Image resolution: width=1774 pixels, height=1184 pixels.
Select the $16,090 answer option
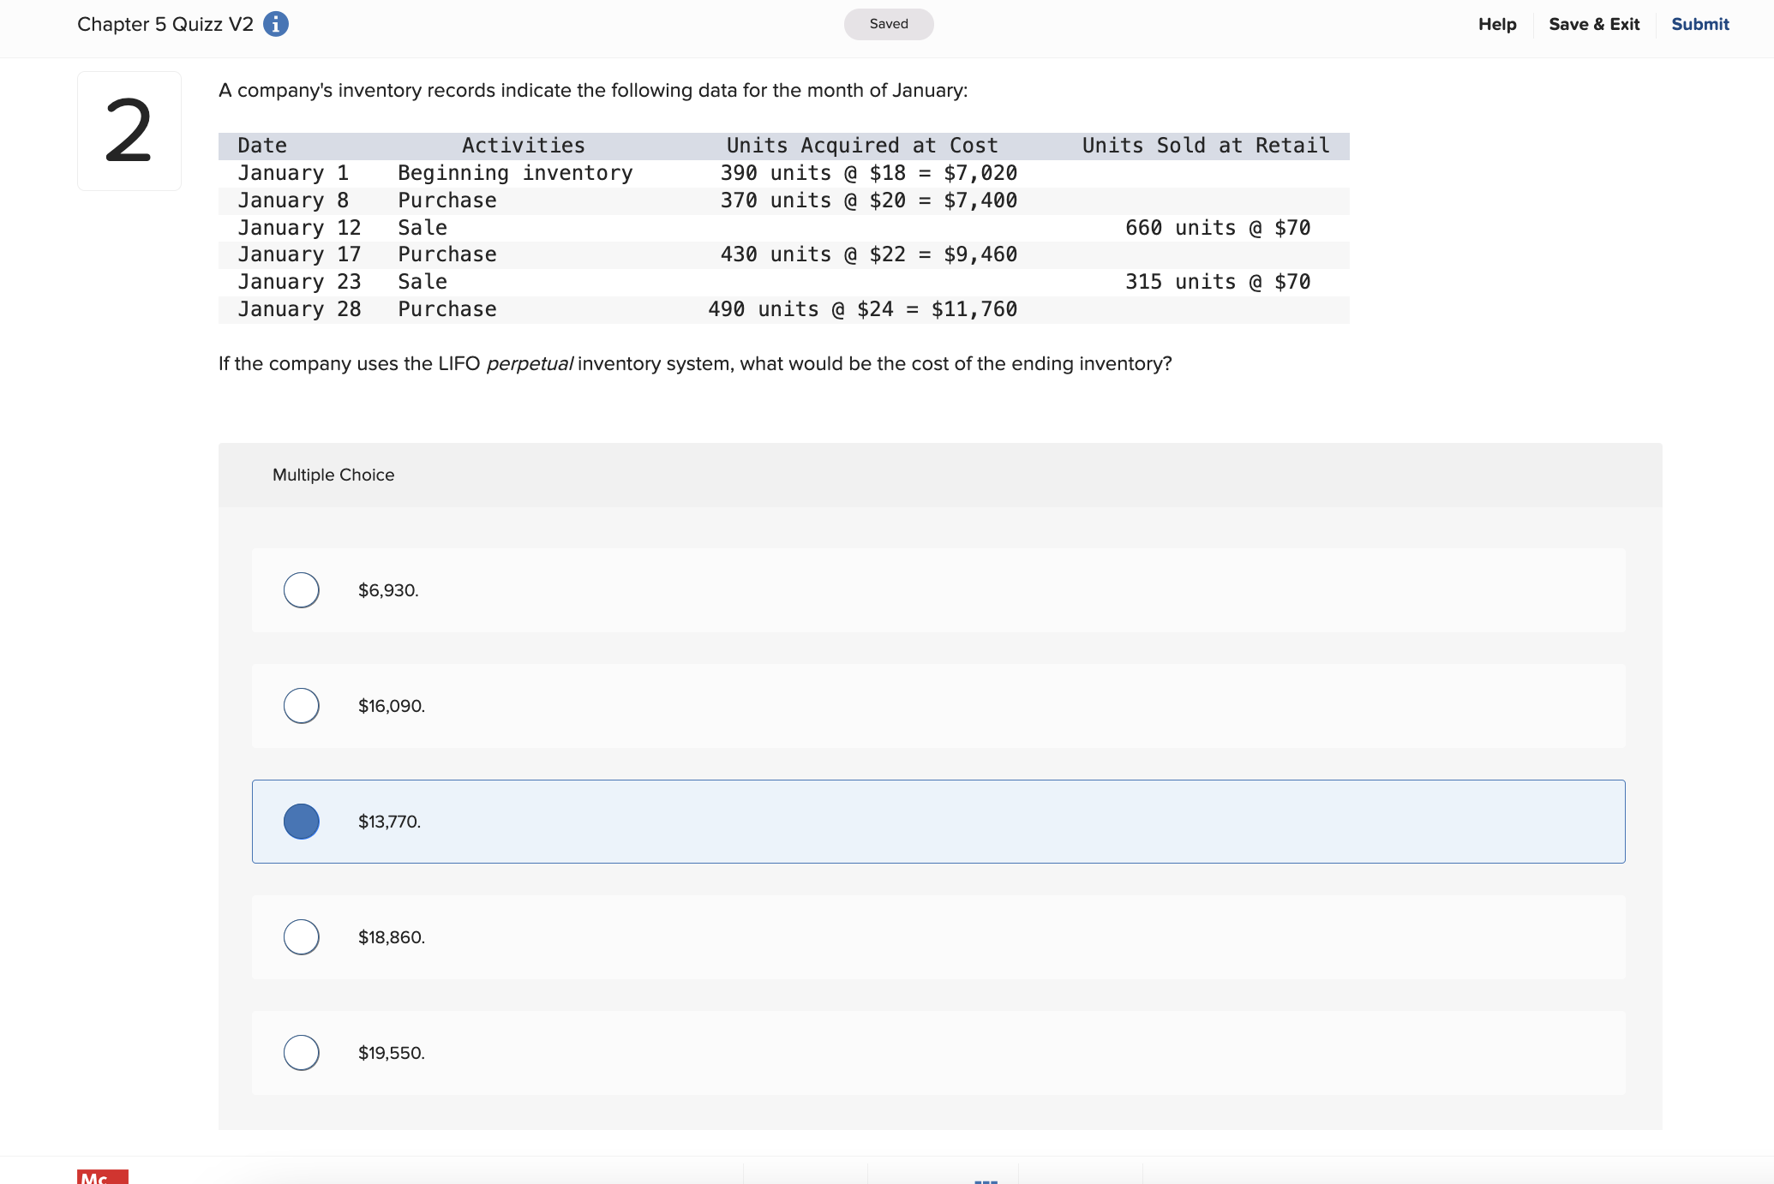(x=301, y=705)
